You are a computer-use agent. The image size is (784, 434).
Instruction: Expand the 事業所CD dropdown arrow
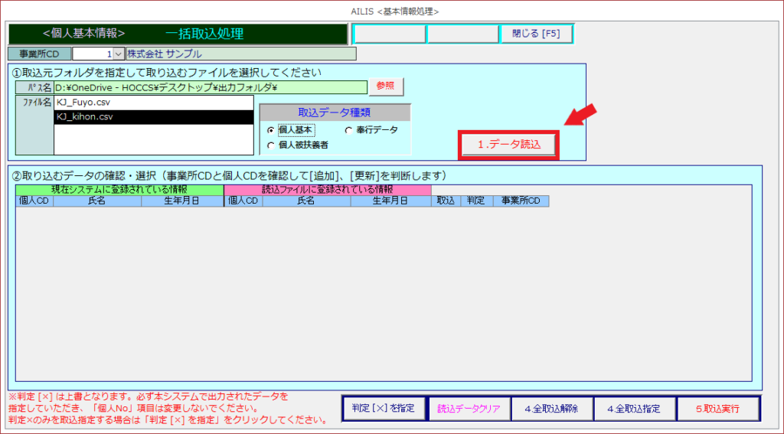click(x=117, y=54)
